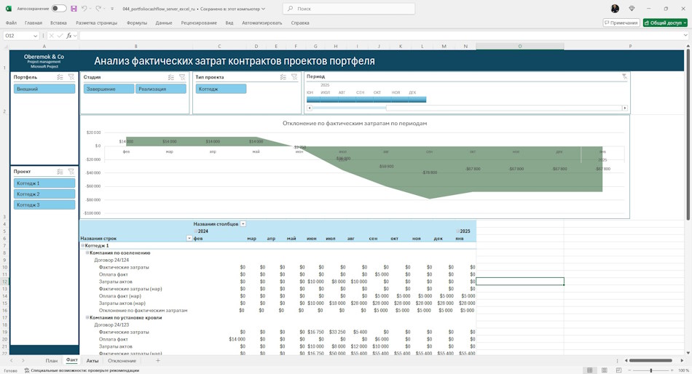The height and width of the screenshot is (374, 692).
Task: Switch to the Акты sheet tab
Action: click(93, 361)
